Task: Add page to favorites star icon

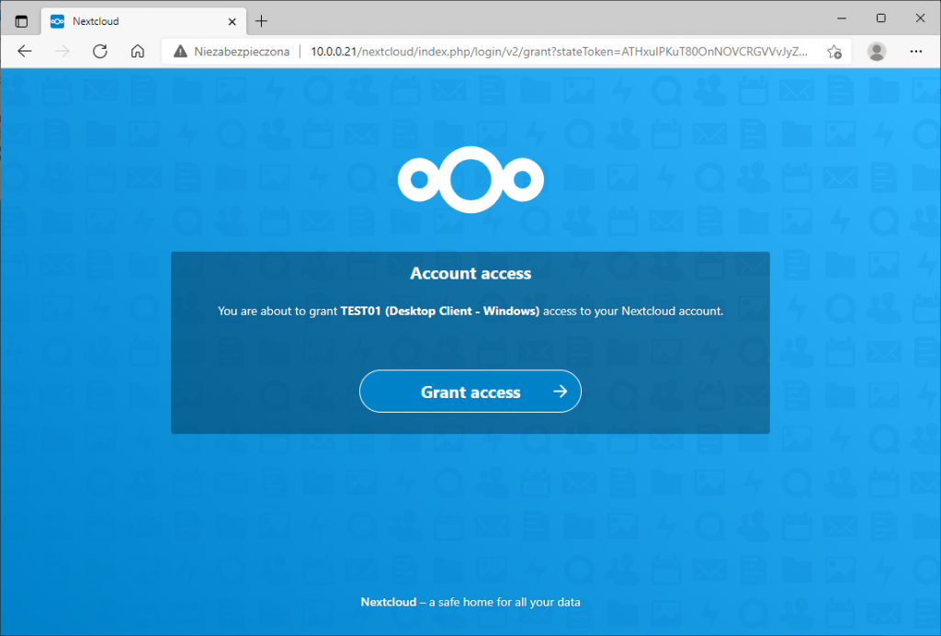Action: (x=834, y=51)
